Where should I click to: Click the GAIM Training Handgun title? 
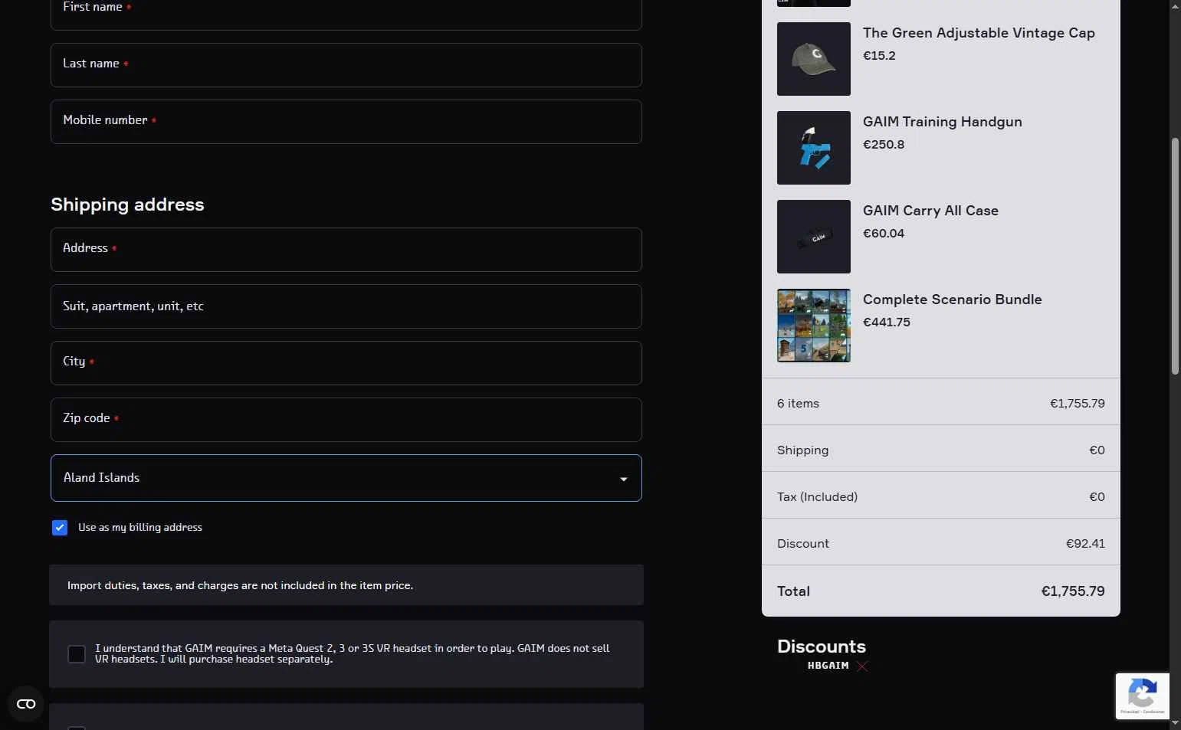(943, 122)
